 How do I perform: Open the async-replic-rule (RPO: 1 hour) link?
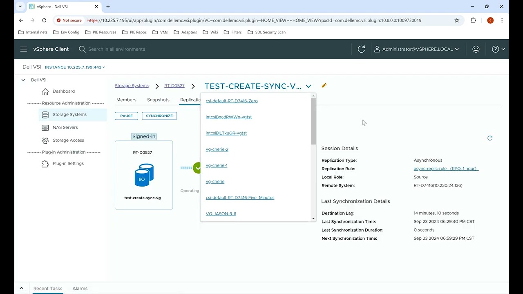tap(446, 169)
